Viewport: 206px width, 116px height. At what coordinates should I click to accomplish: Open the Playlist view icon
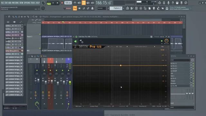(x=127, y=8)
